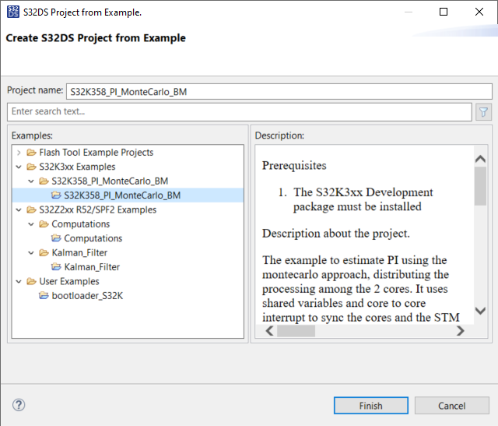This screenshot has height=426, width=498.
Task: Select S32K358_PI_MonteCarlo_BM example project
Action: (121, 195)
